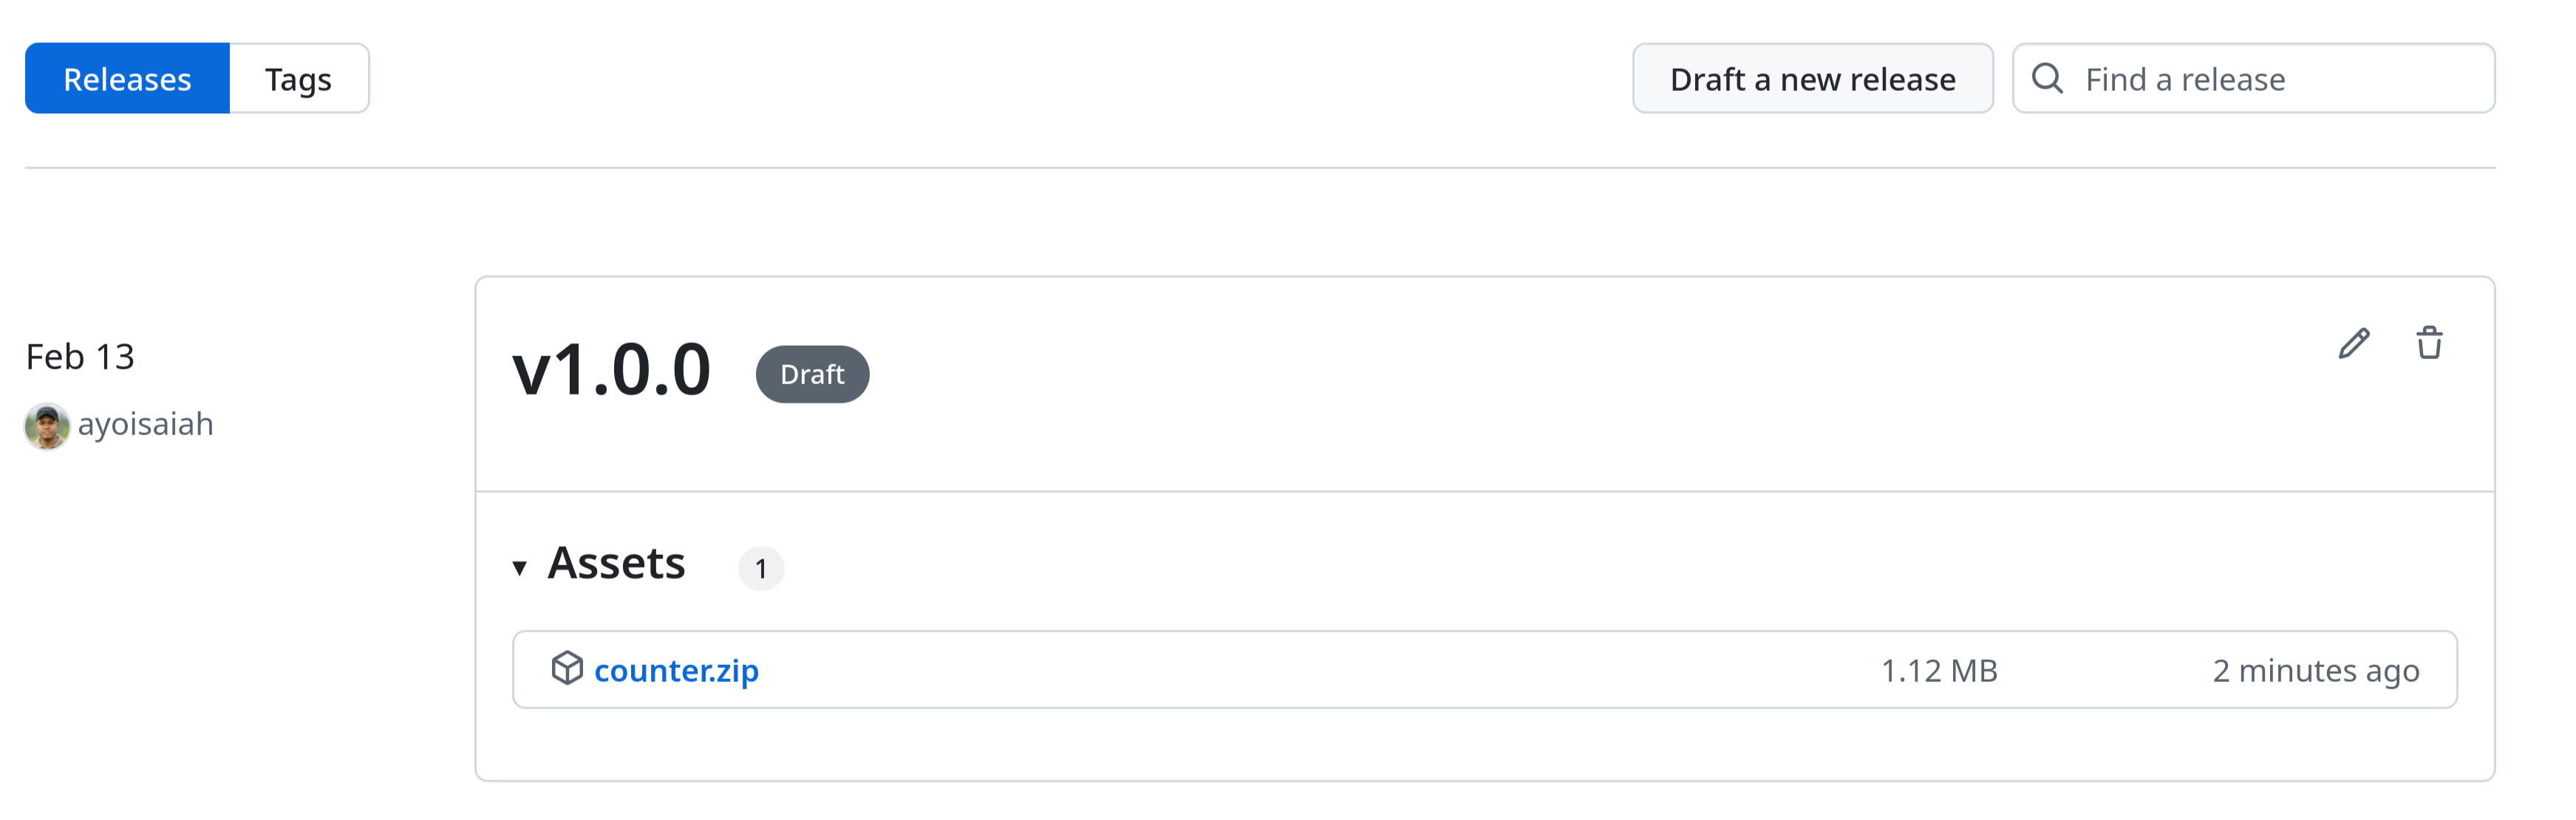
Task: Click the 2 minutes ago timestamp
Action: [2316, 670]
